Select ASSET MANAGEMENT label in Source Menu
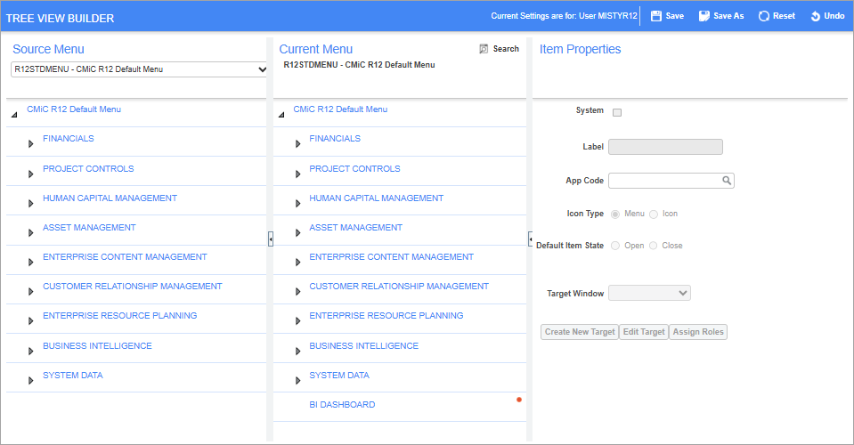 [89, 228]
